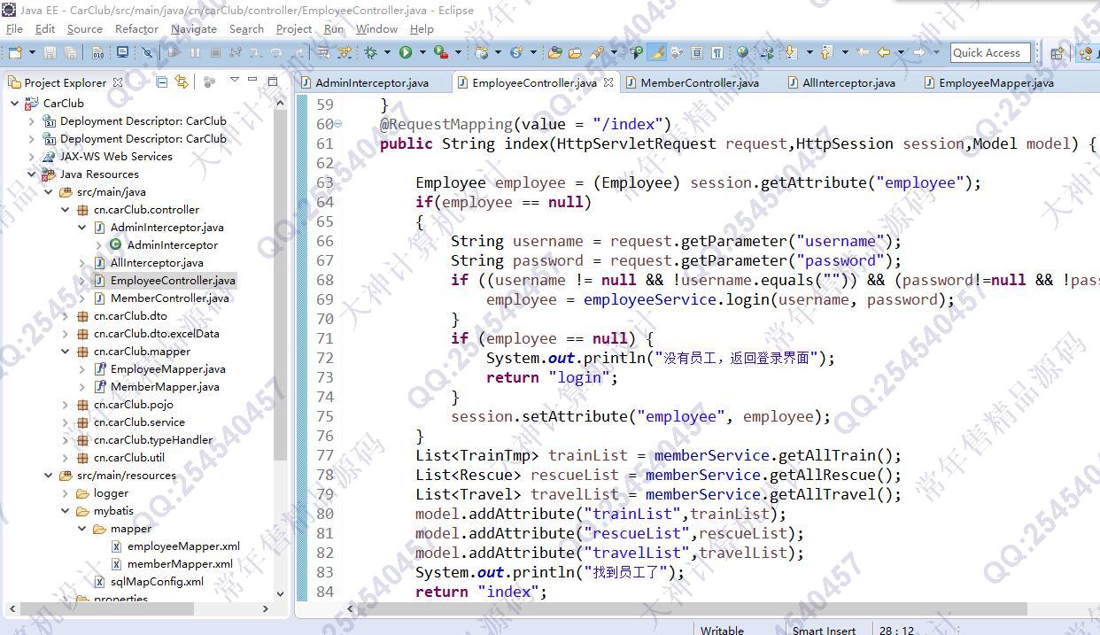Select sqlMapConfig.xml in tree
This screenshot has height=635, width=1100.
[x=157, y=582]
